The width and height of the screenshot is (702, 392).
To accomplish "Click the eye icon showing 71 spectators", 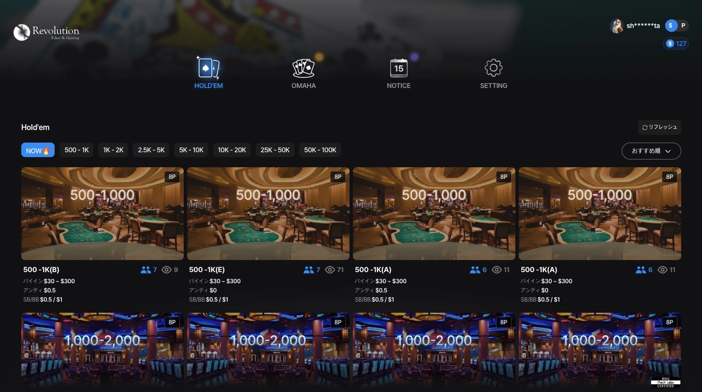I will 330,270.
